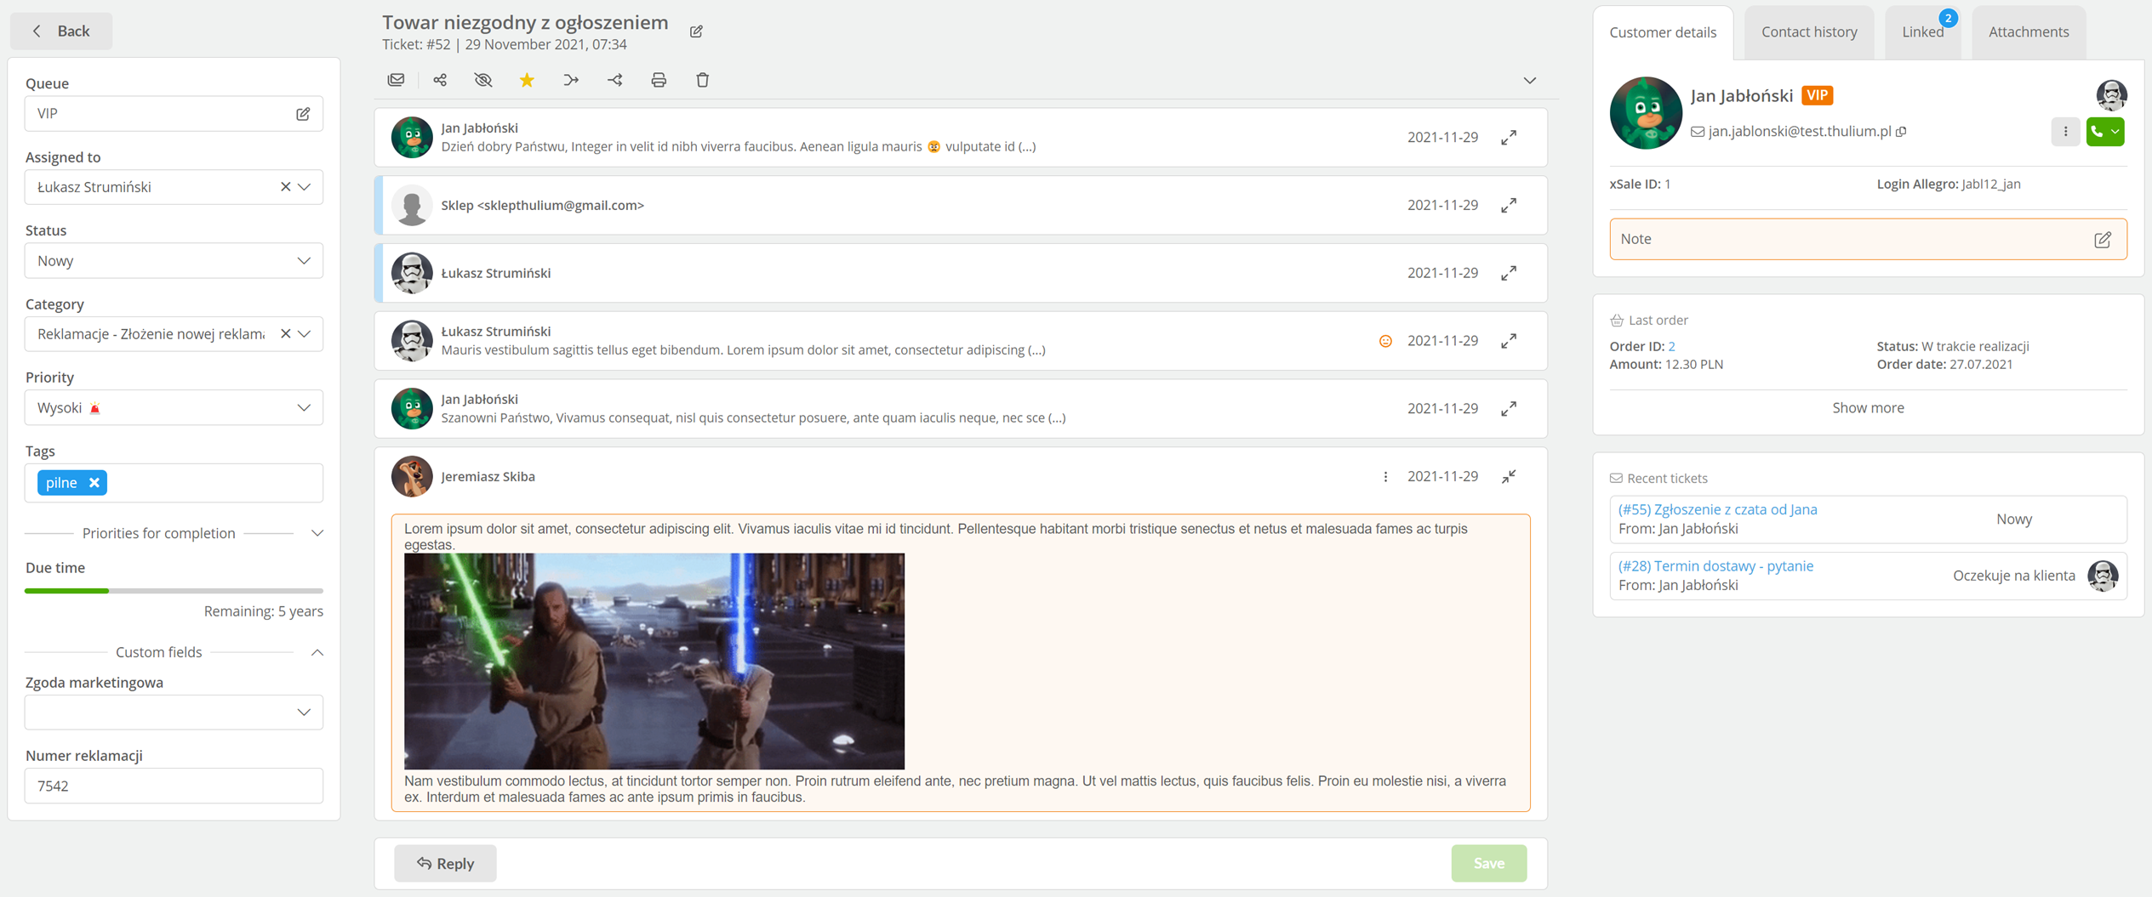The height and width of the screenshot is (897, 2152).
Task: Switch to the Attachments tab
Action: pyautogui.click(x=2029, y=32)
